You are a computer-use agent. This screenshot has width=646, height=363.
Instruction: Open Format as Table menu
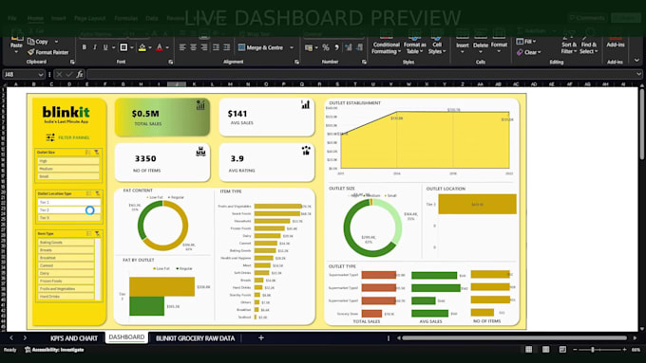[414, 43]
